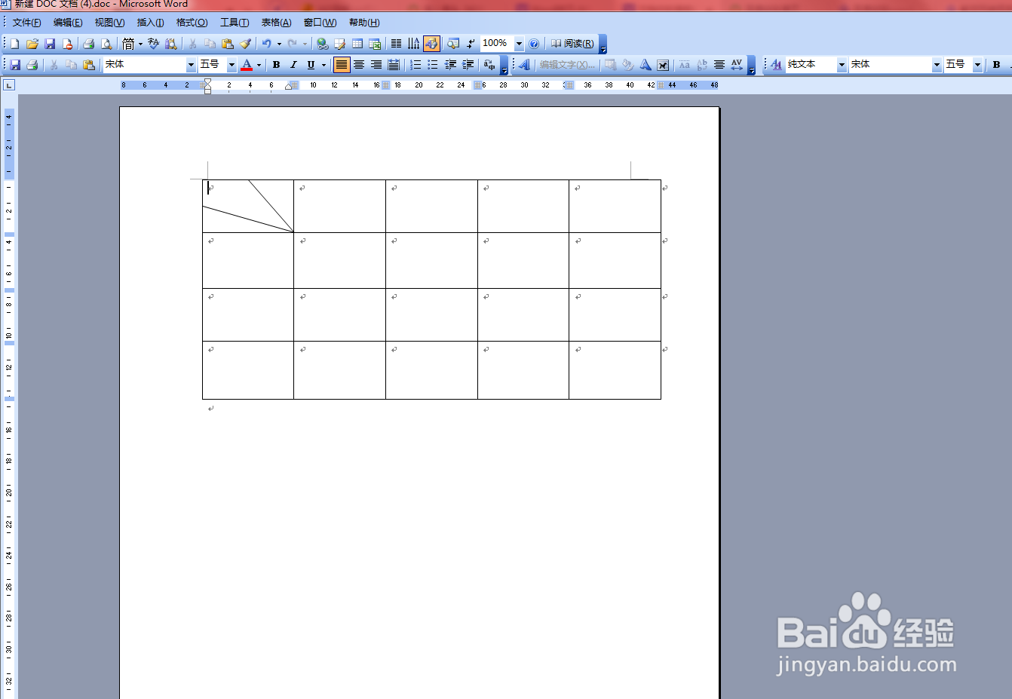Open the Tables and Borders tool
Viewport: 1012px width, 699px height.
[339, 44]
